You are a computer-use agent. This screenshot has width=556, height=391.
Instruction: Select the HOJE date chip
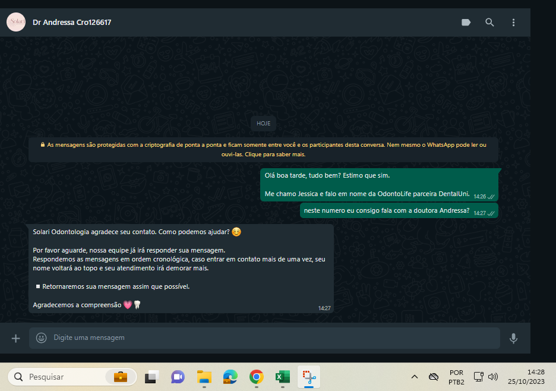(x=264, y=124)
